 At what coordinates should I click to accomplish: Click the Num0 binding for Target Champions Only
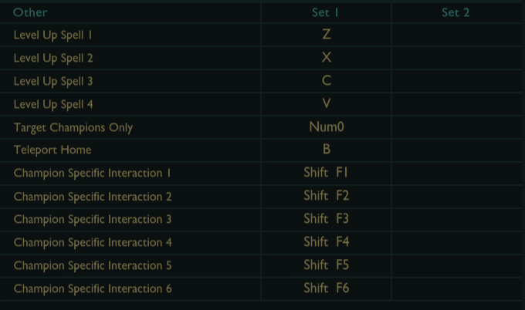click(326, 126)
